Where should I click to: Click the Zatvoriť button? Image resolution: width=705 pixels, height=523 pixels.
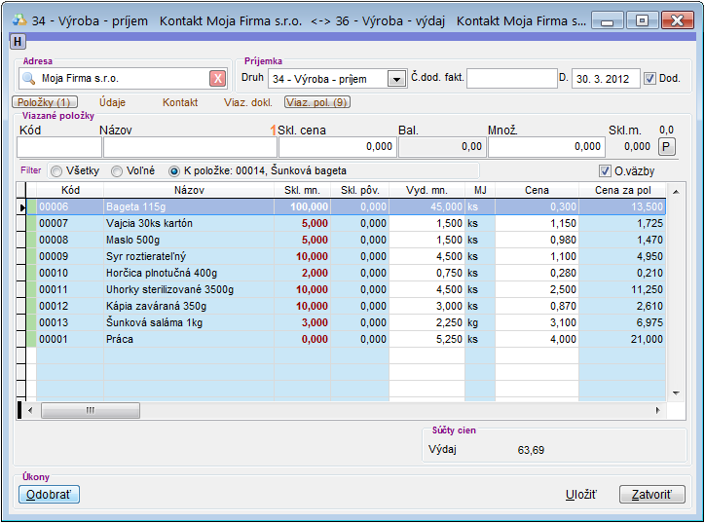[651, 495]
